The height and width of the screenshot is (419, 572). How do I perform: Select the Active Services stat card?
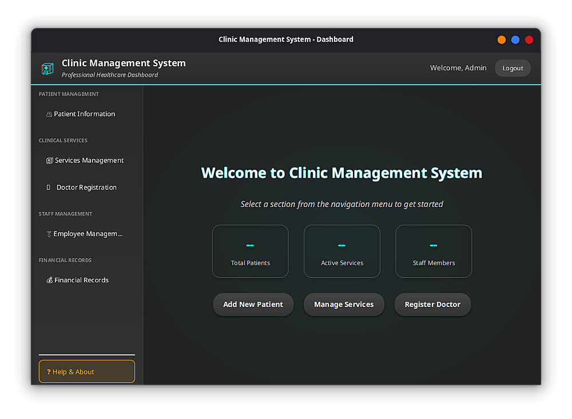pyautogui.click(x=342, y=252)
